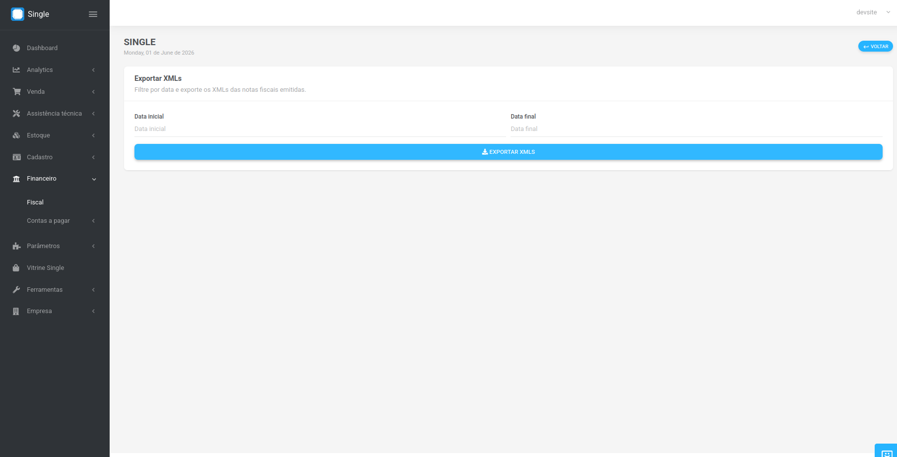The height and width of the screenshot is (457, 897).
Task: Click the Dashboard pie chart icon
Action: (16, 48)
